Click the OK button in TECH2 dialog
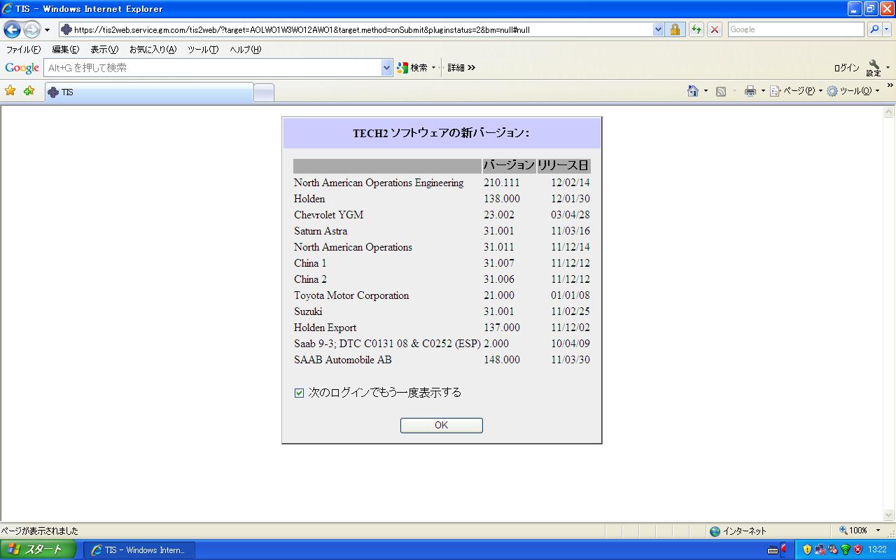Image resolution: width=896 pixels, height=560 pixels. coord(441,426)
